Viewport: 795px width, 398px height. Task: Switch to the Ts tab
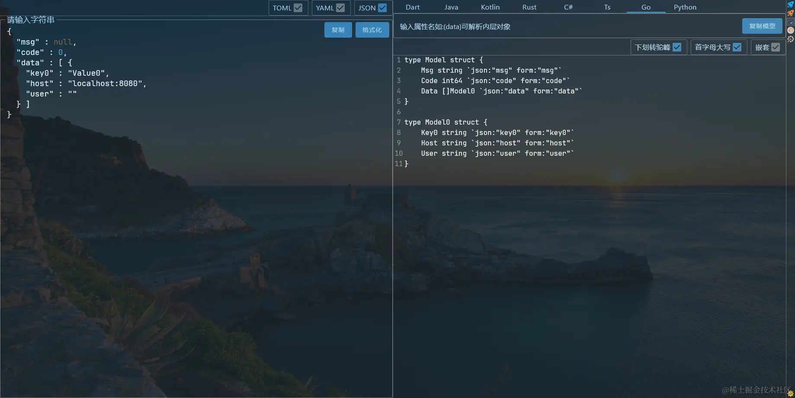coord(607,7)
